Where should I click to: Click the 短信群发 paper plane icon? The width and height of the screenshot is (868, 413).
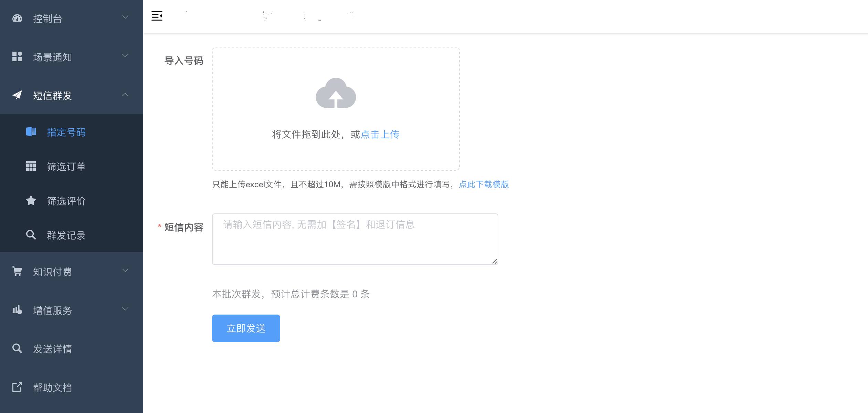point(17,95)
